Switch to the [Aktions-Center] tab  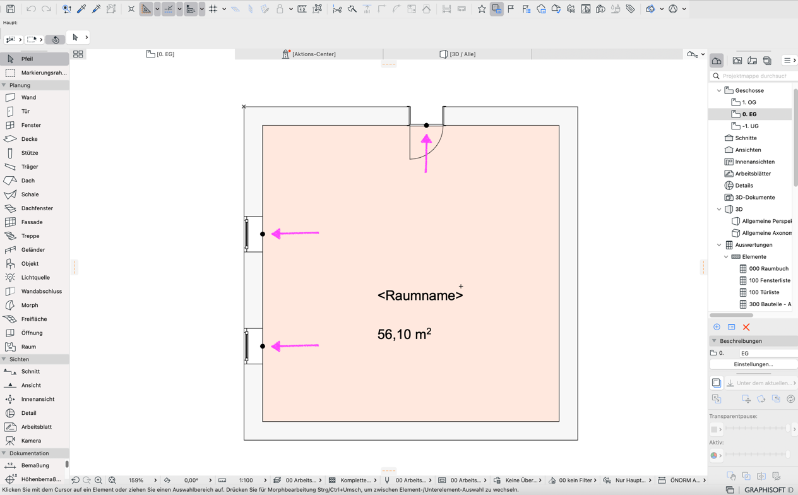[309, 54]
